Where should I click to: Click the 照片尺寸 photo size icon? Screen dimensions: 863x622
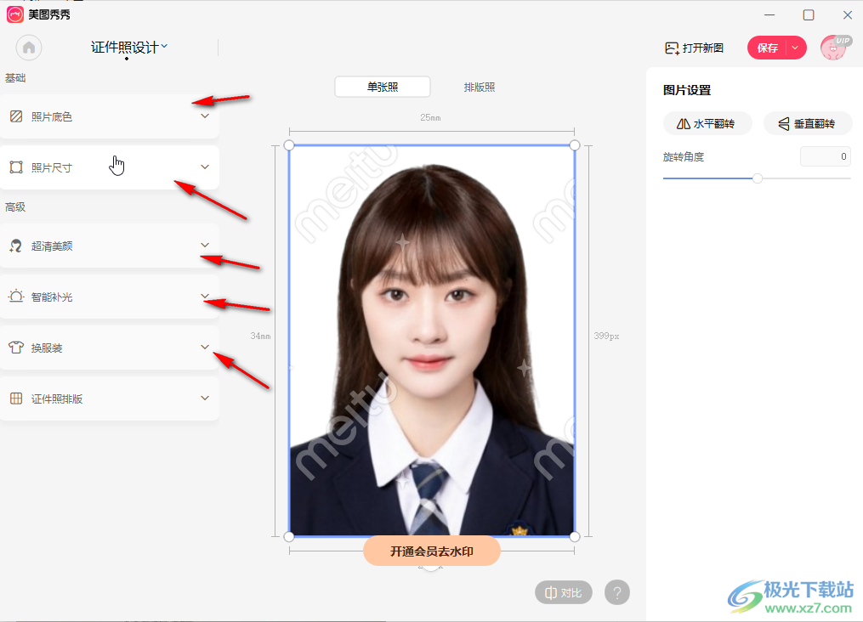[x=15, y=167]
